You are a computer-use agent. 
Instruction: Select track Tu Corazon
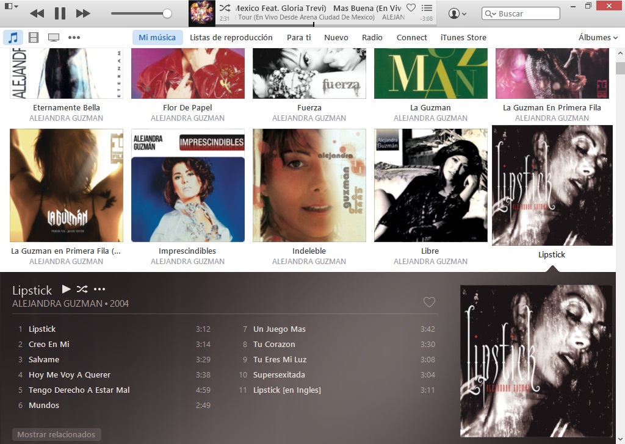338,344
